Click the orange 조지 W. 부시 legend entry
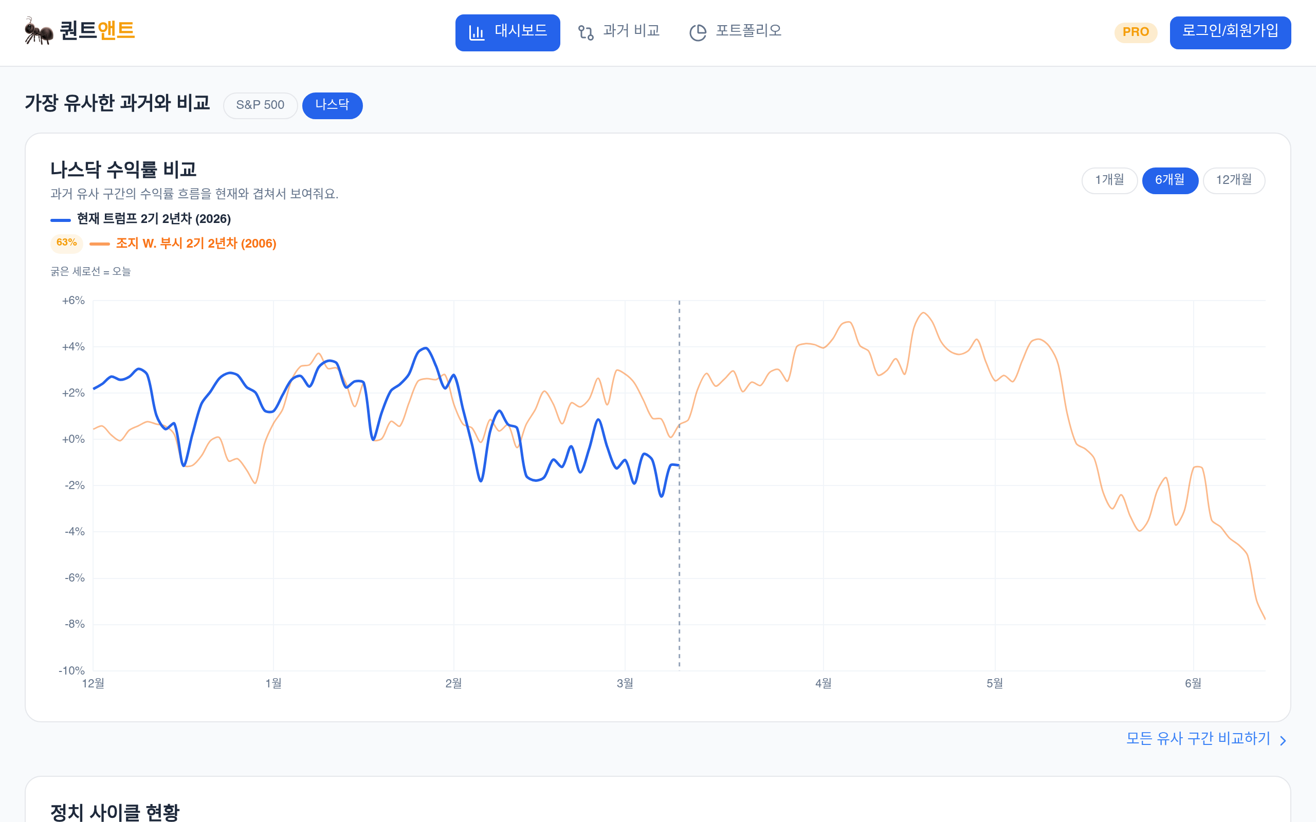Viewport: 1316px width, 822px height. pos(196,244)
